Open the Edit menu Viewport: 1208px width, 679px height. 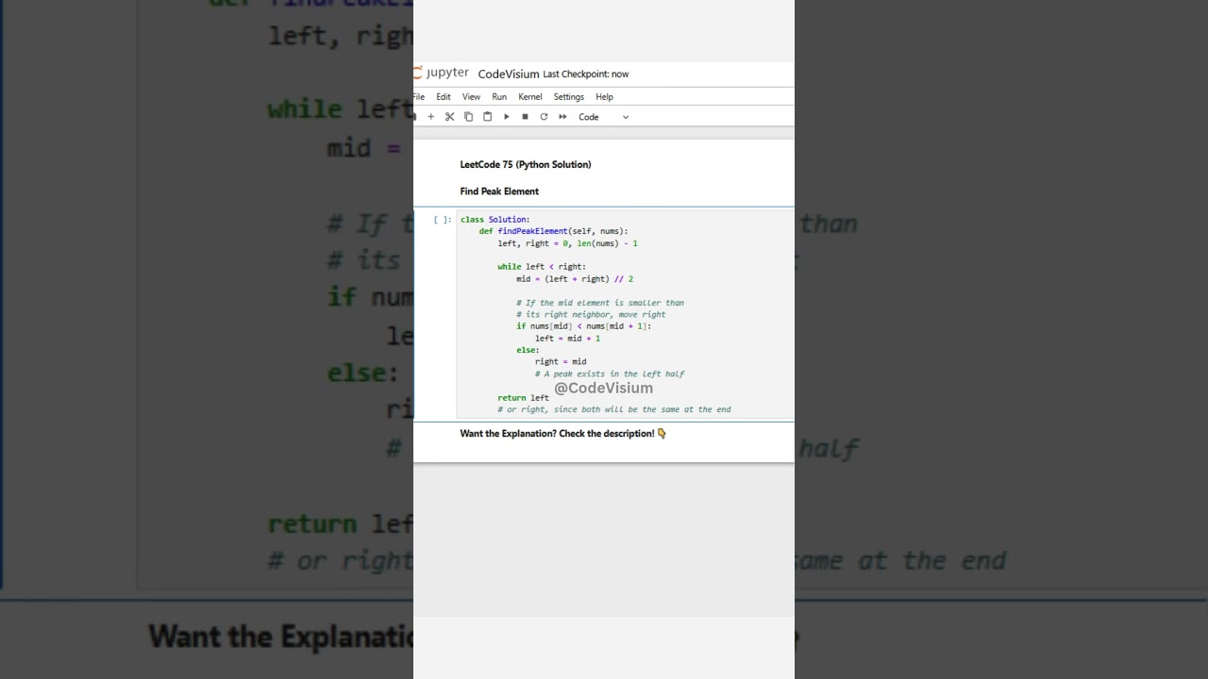click(444, 97)
